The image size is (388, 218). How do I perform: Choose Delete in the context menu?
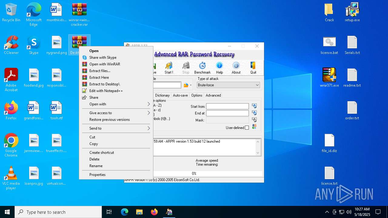116,159
